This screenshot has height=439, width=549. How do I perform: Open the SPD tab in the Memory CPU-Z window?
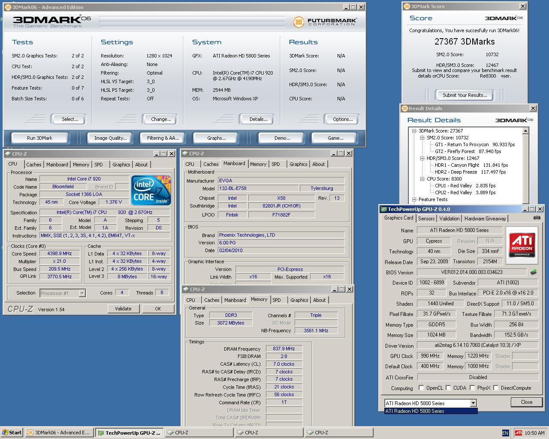[277, 300]
